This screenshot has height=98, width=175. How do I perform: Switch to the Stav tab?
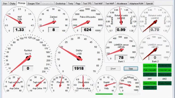(5, 4)
